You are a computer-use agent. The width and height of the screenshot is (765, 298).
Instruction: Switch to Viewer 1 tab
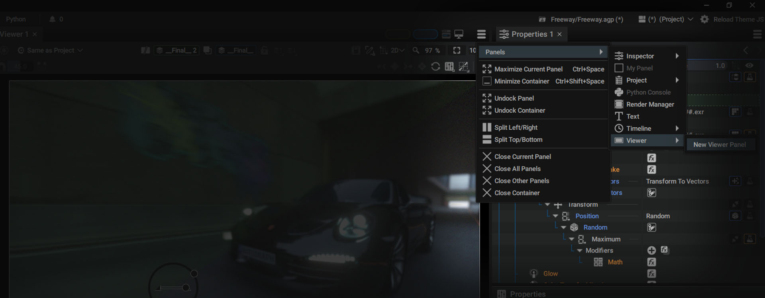tap(14, 34)
